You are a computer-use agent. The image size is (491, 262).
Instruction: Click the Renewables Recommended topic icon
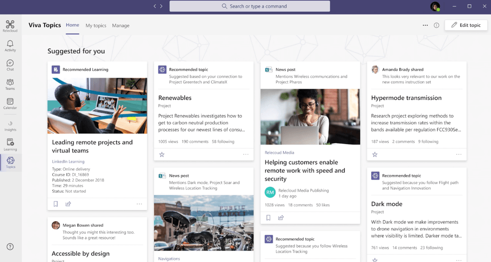coord(162,70)
